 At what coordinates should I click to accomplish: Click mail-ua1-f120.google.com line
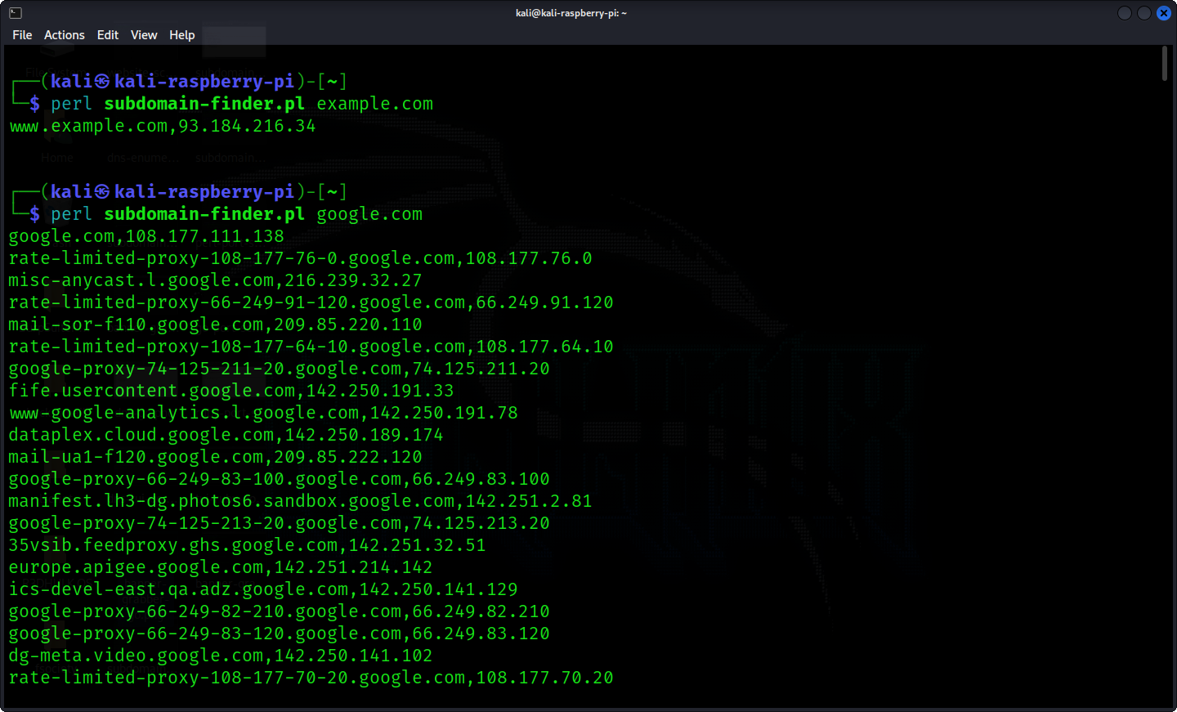216,457
